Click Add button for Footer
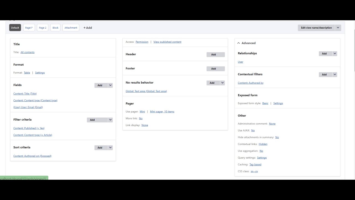The height and width of the screenshot is (200, 355). click(215, 69)
